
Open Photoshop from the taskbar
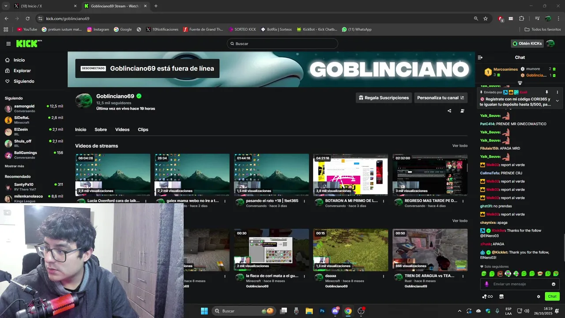click(x=322, y=311)
